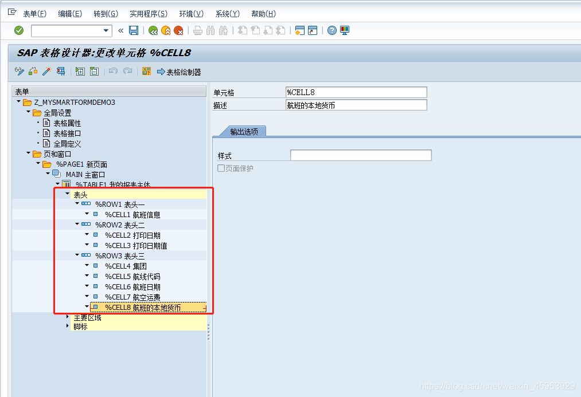Click the 单元格 name field %CELL8

[356, 92]
